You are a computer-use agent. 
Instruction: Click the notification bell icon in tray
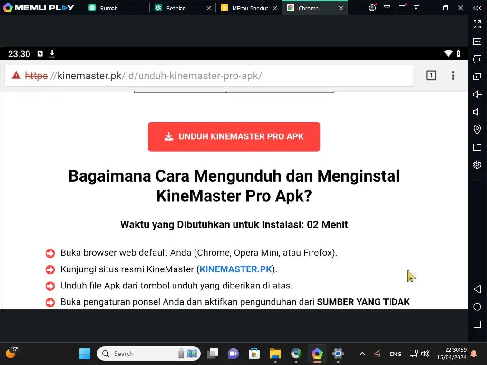point(474,354)
